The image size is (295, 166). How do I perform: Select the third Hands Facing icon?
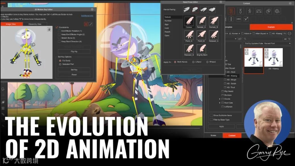[204, 10]
